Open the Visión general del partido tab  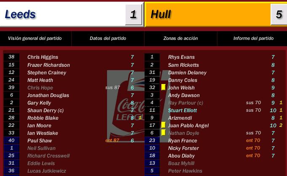35,38
